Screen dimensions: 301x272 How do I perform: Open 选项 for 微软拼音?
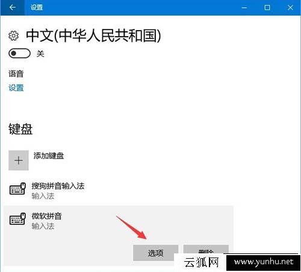point(155,253)
